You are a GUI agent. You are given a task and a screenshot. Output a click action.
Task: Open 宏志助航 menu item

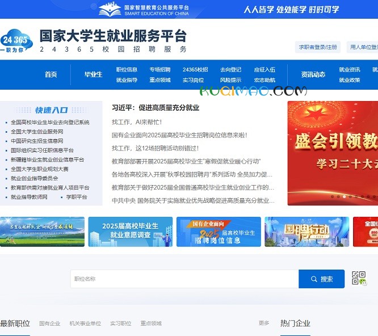tap(264, 80)
